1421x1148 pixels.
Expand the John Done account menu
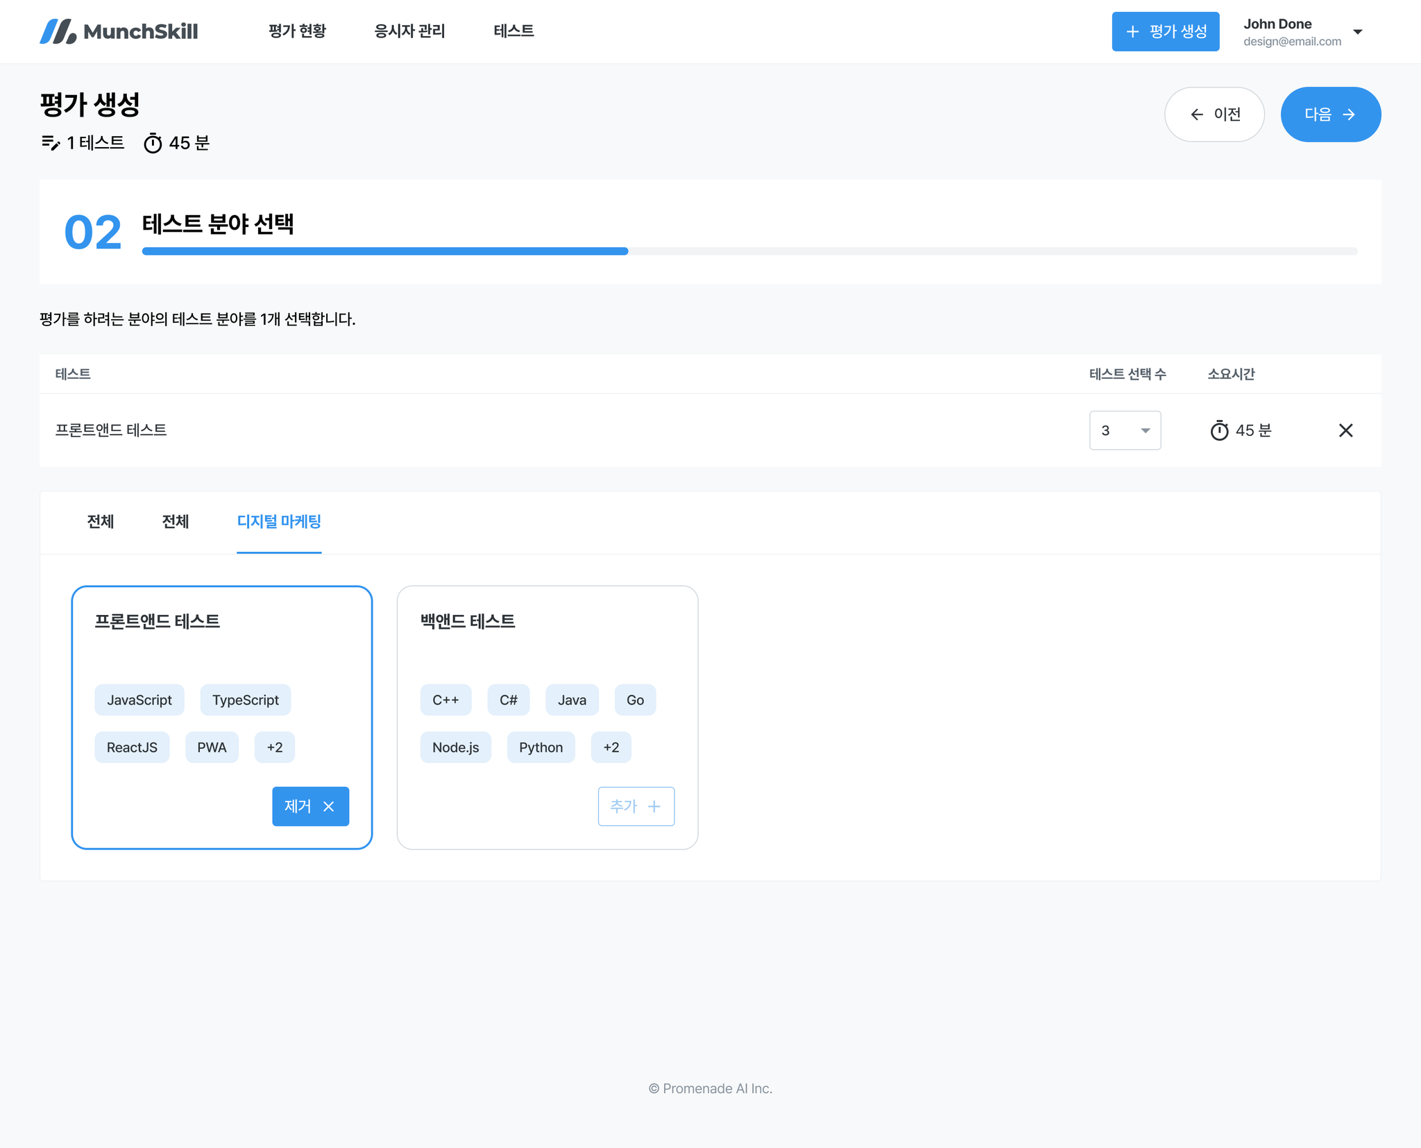click(1357, 32)
